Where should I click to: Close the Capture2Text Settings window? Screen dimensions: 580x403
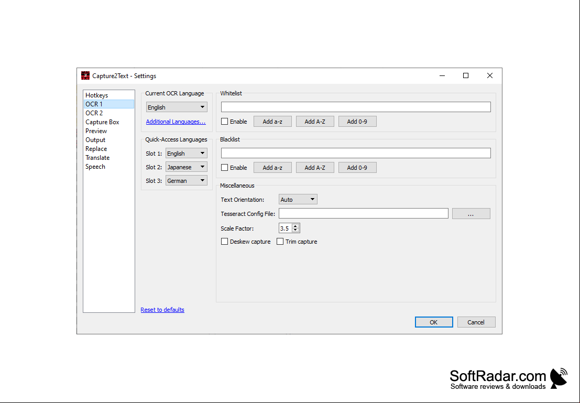(490, 75)
